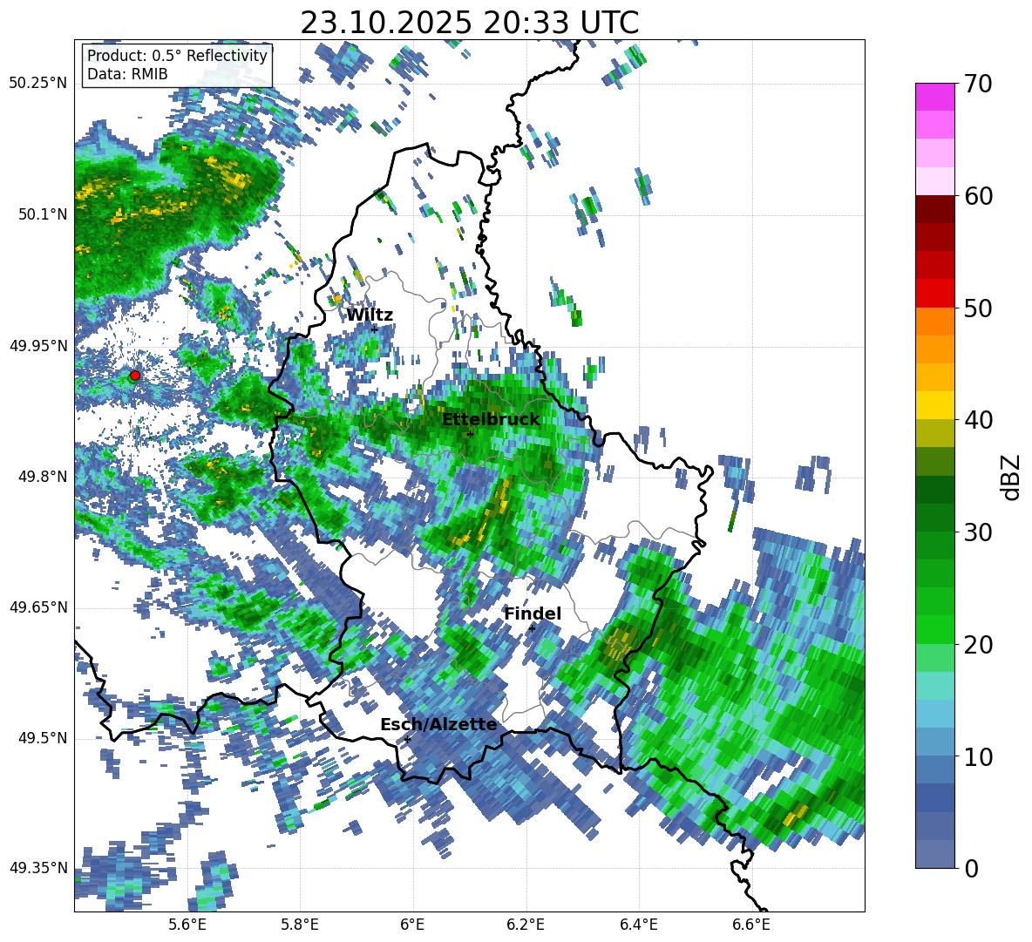
Task: Click the Findel location label
Action: [533, 613]
